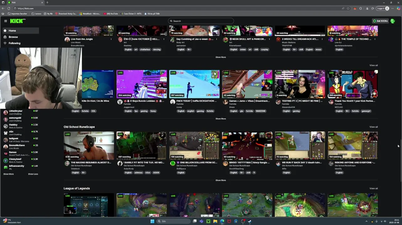402x225 pixels.
Task: Open Juggernaut streamer avatar icon
Action: click(x=120, y=102)
